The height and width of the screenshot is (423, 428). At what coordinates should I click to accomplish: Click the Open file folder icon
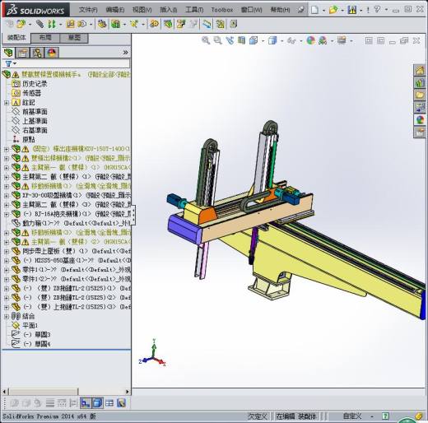click(x=333, y=10)
